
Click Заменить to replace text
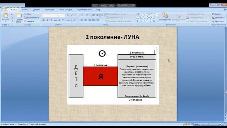[x=218, y=17]
